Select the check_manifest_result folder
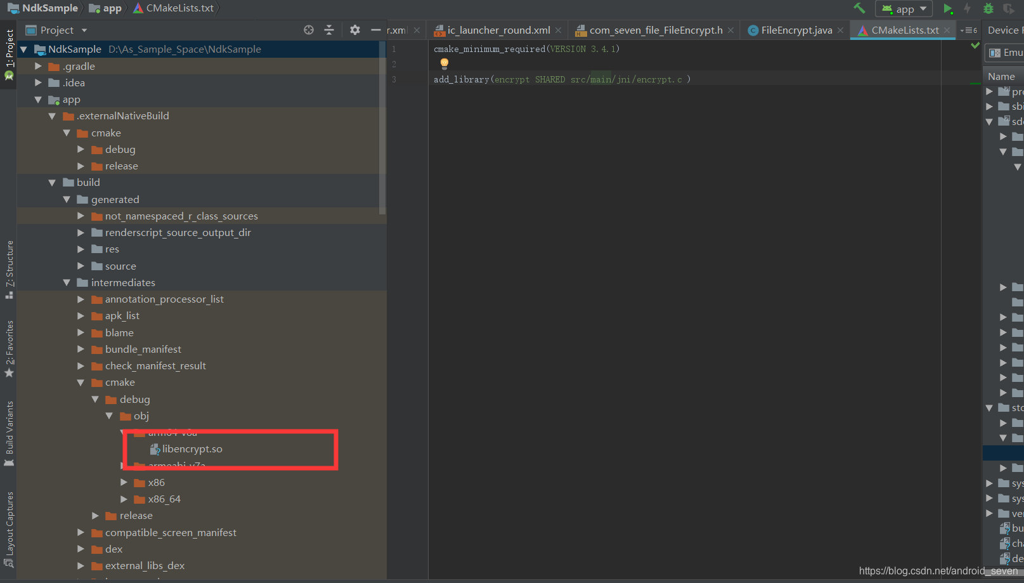The height and width of the screenshot is (583, 1024). 155,366
